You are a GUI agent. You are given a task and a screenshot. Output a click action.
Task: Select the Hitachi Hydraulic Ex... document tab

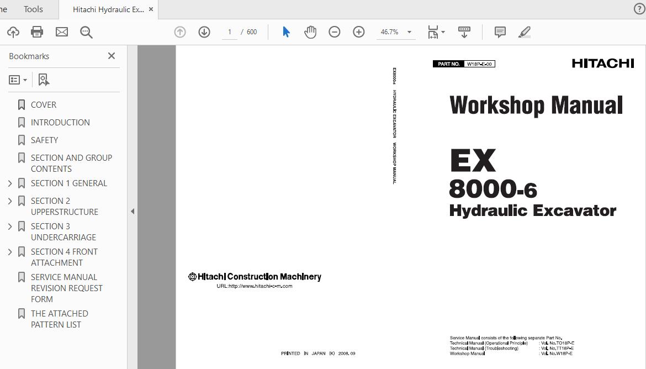click(108, 9)
